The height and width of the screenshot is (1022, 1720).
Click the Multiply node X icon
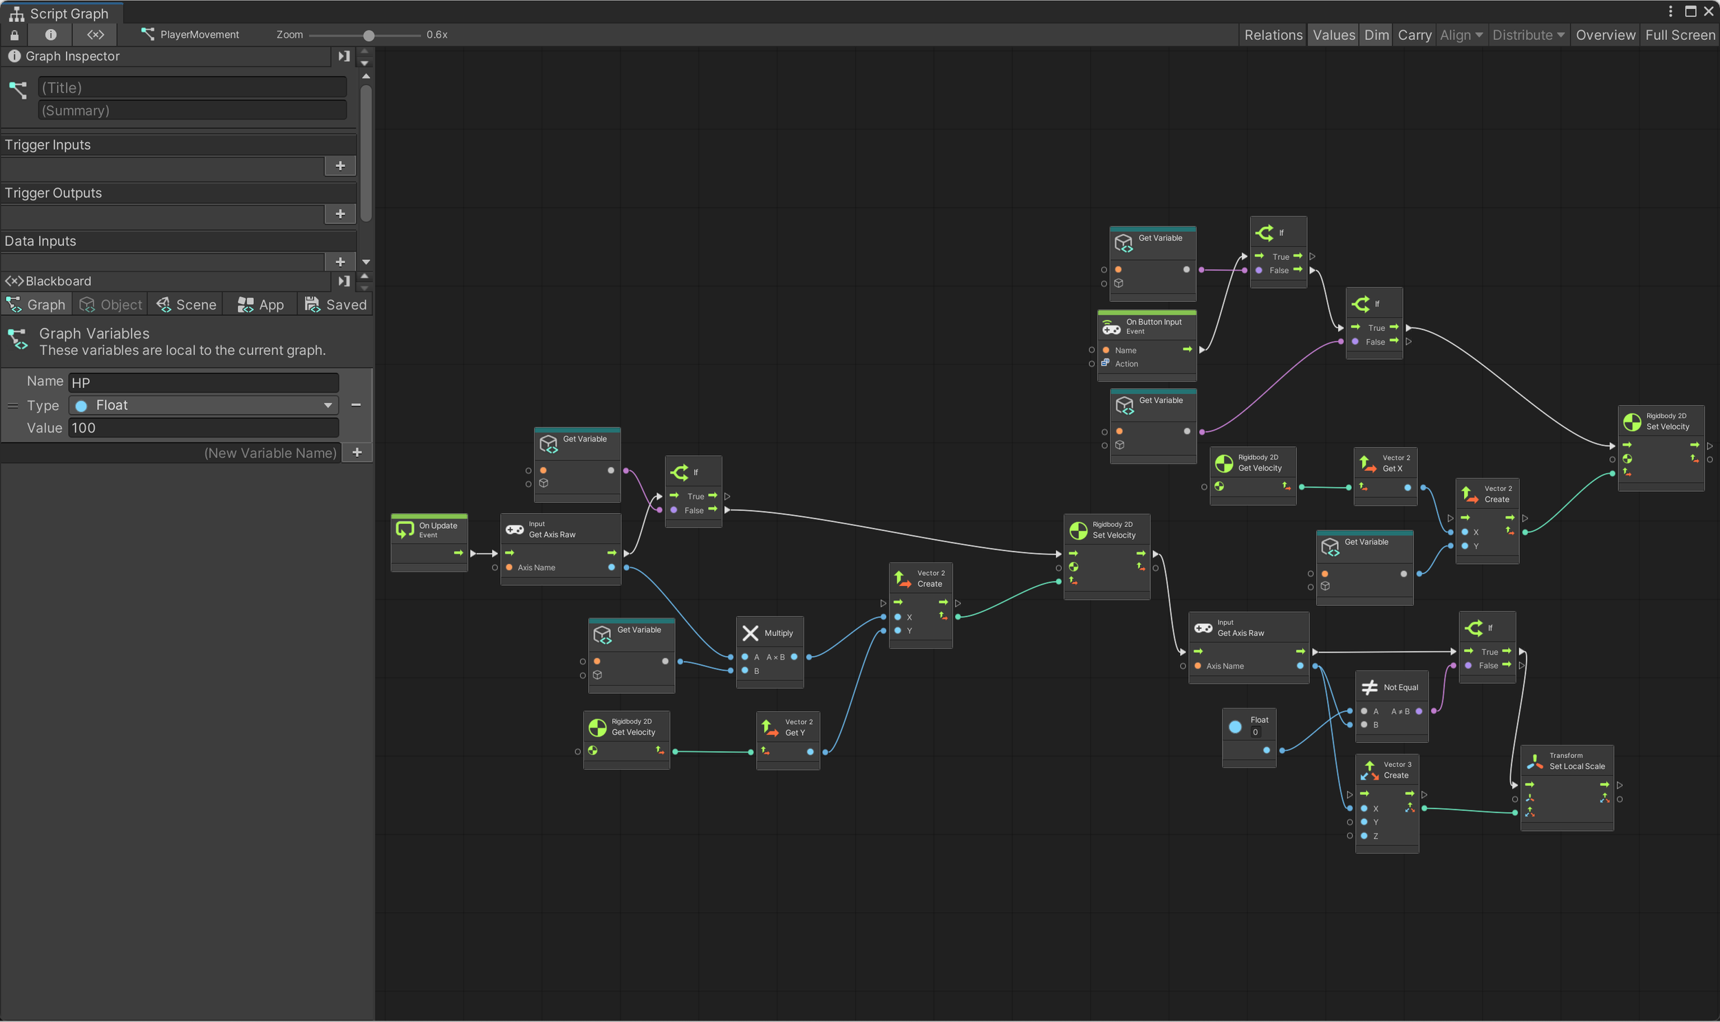(x=750, y=633)
